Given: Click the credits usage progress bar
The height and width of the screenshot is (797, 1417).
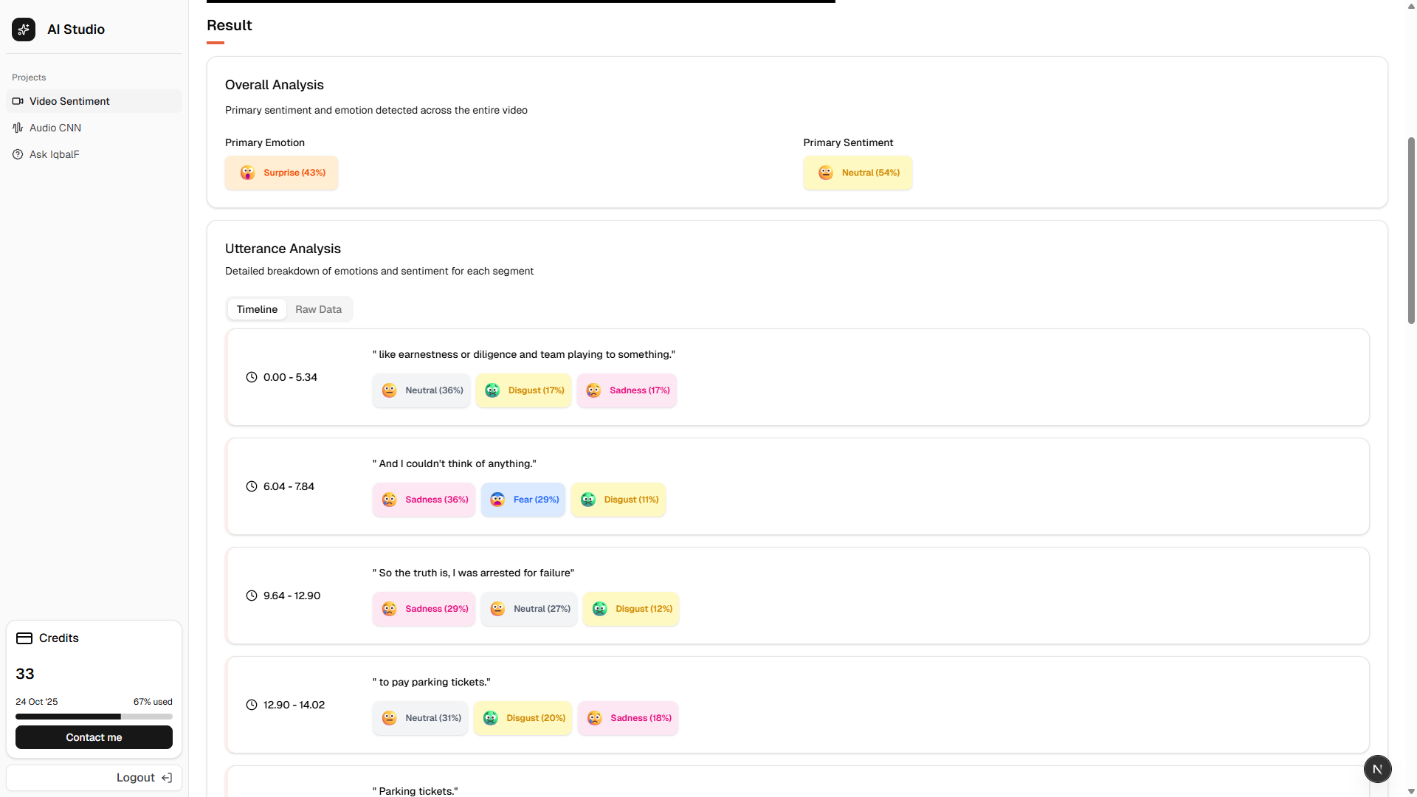Looking at the screenshot, I should click(x=94, y=717).
